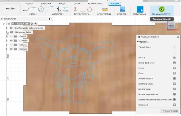Choose the Fillet tool in Modificar
The height and width of the screenshot is (116, 181).
(x=50, y=9)
